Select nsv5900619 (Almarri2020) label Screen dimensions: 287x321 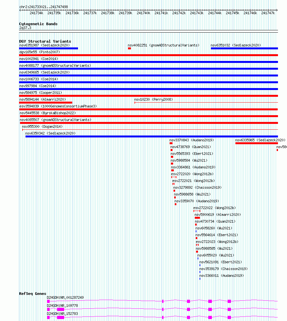218,215
